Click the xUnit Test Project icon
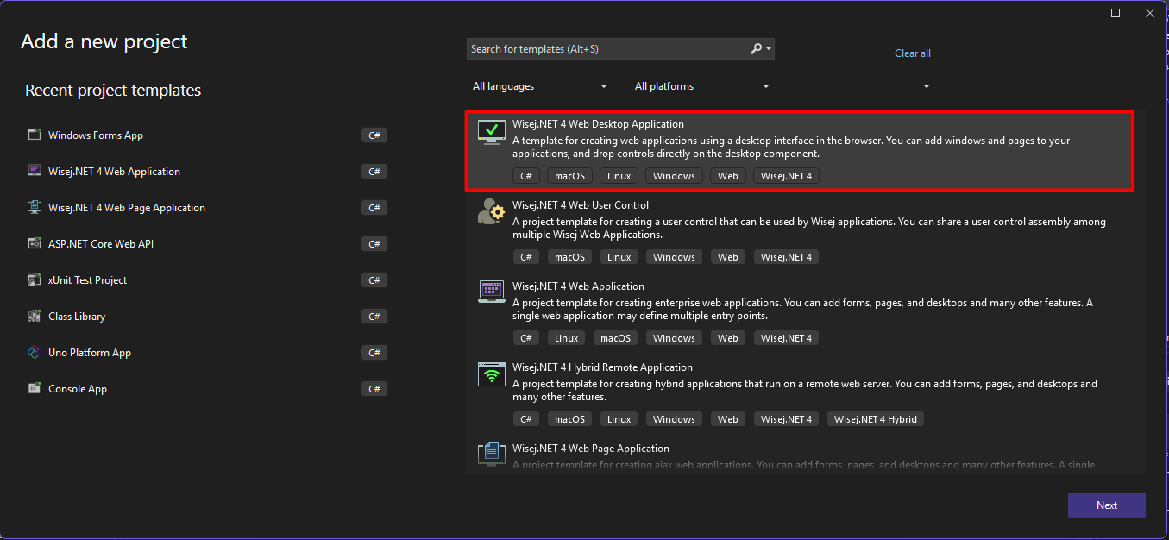The height and width of the screenshot is (540, 1169). point(35,280)
